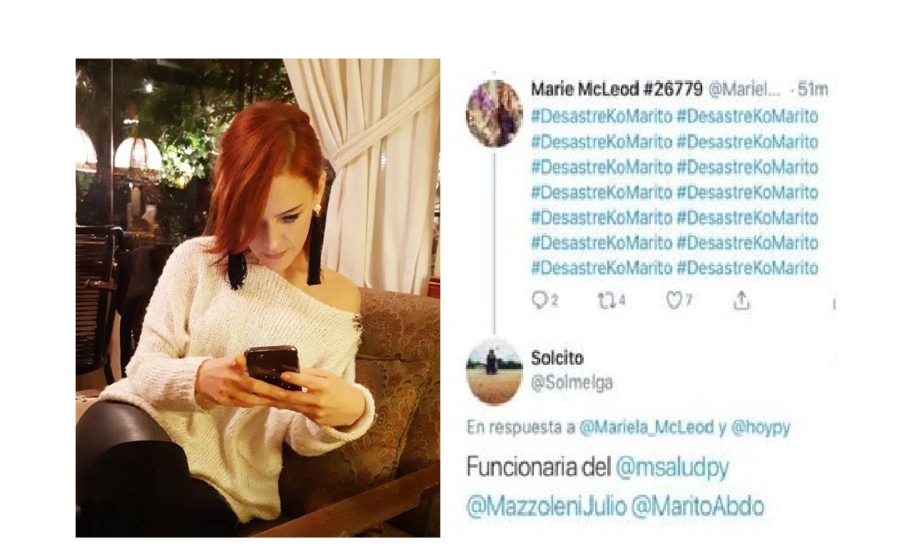The image size is (912, 554).
Task: Like the tweet with the heart icon
Action: click(x=674, y=301)
